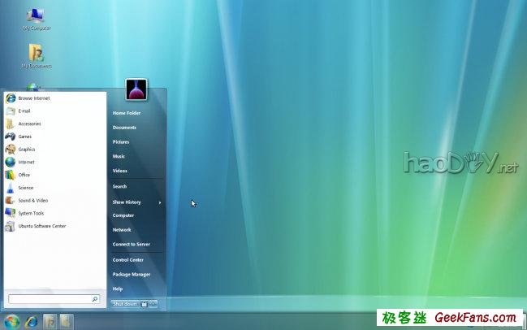Open My Computer desktop icon

36,19
